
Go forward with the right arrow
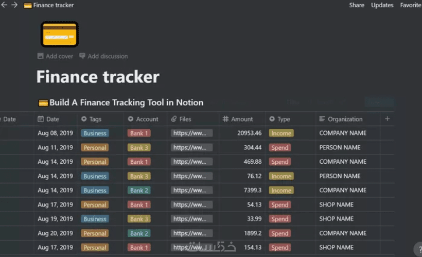click(x=14, y=5)
